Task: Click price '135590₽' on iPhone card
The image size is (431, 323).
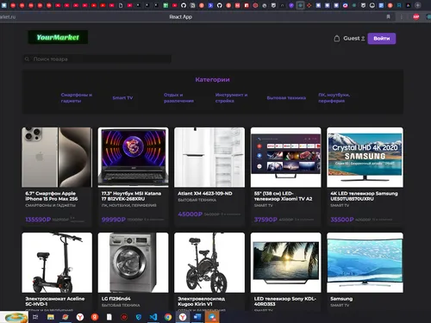Action: tap(38, 220)
